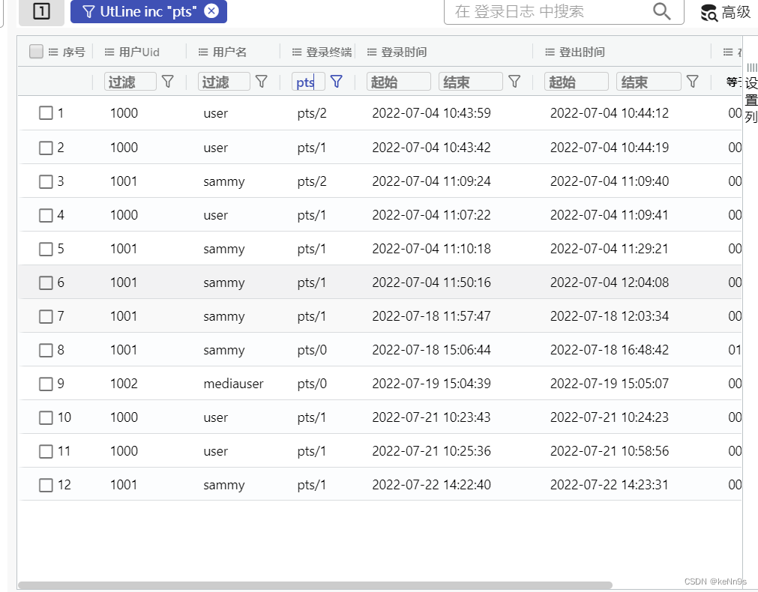The image size is (758, 592).
Task: Click the sammy username in row 5
Action: (224, 250)
